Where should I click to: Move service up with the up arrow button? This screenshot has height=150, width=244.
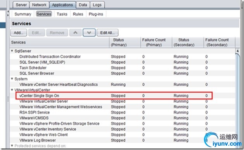75,33
